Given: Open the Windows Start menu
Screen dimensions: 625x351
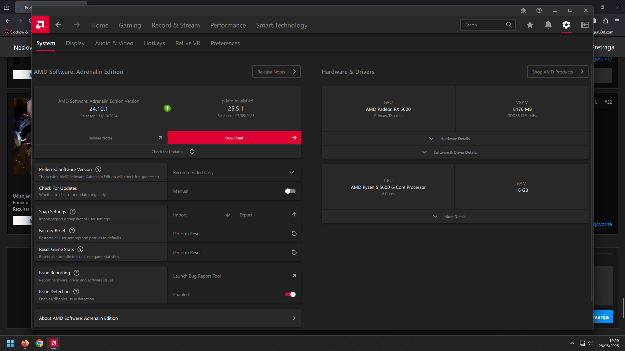Looking at the screenshot, I should point(10,343).
